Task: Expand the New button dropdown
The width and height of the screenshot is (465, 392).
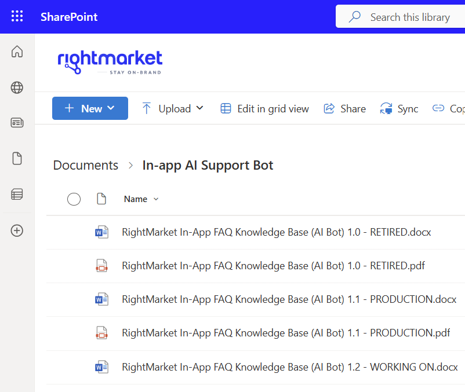Action: click(90, 108)
